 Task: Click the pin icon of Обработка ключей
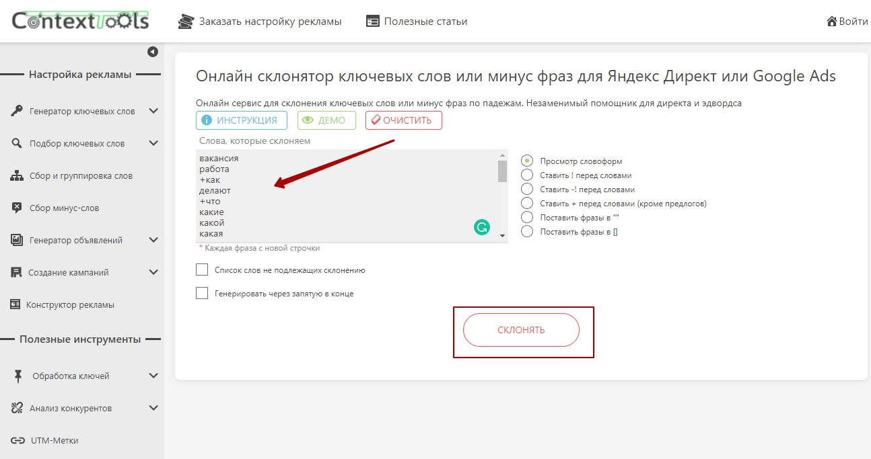18,376
